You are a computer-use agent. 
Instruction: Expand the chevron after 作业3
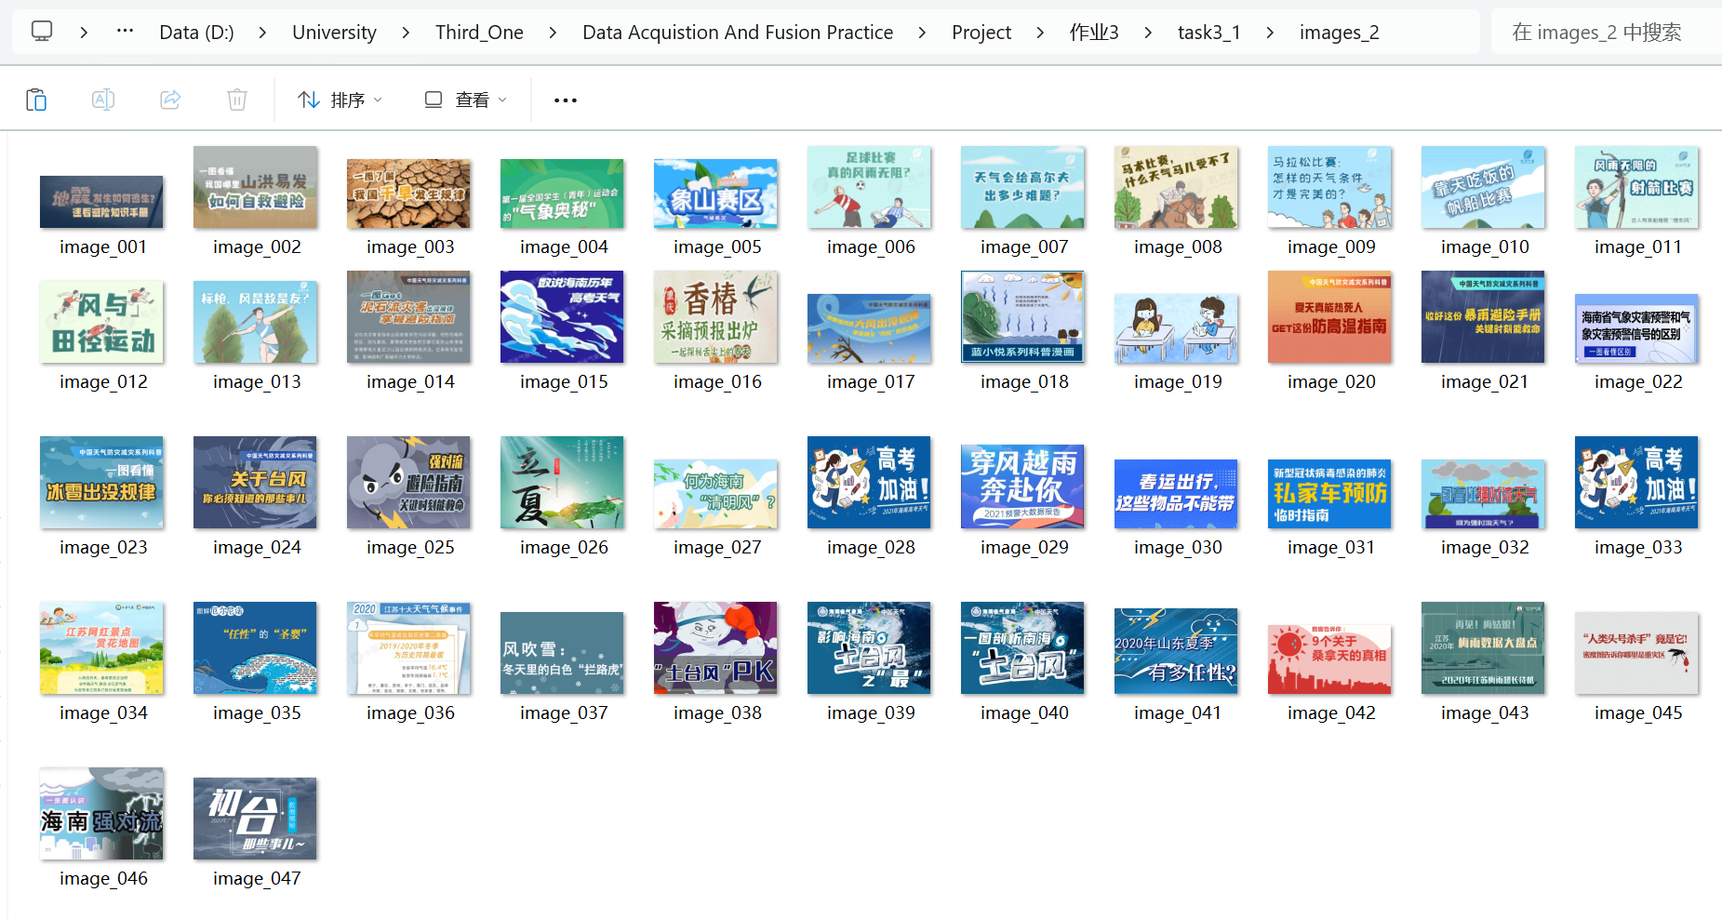click(1148, 33)
